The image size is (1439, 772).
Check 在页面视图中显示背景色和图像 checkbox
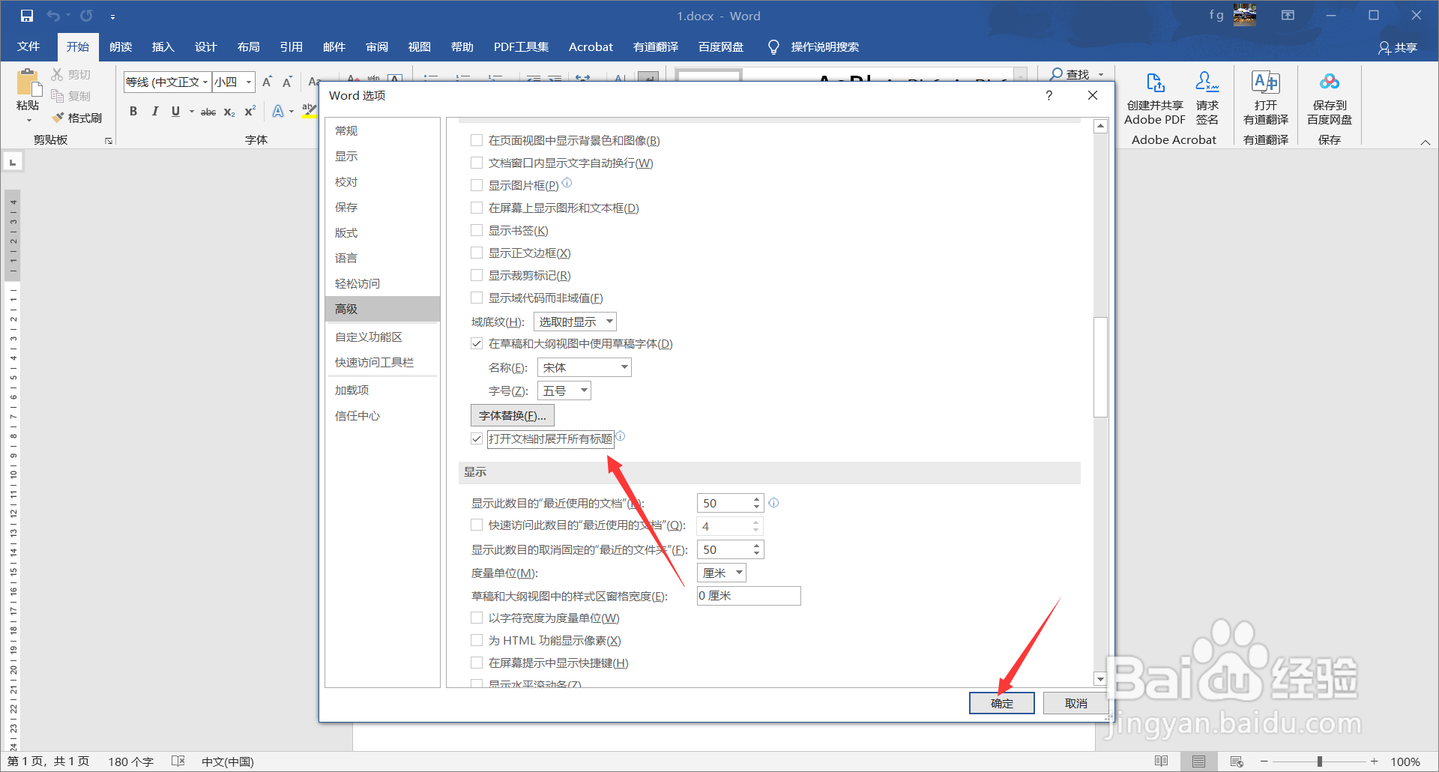477,140
